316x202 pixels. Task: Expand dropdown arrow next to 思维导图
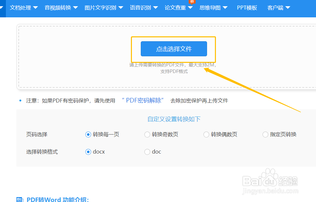[x=225, y=8]
